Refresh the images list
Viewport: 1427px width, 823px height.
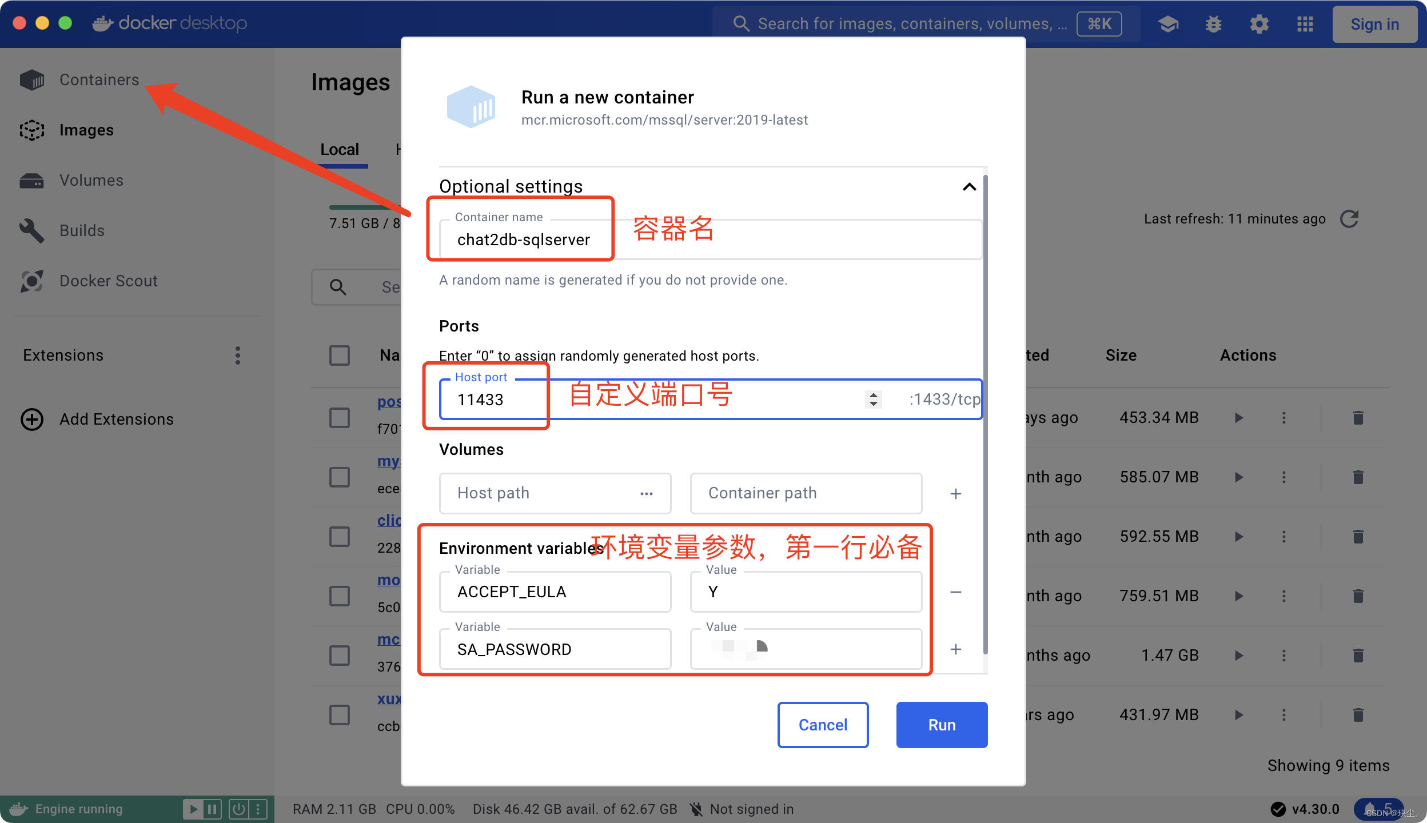point(1349,219)
